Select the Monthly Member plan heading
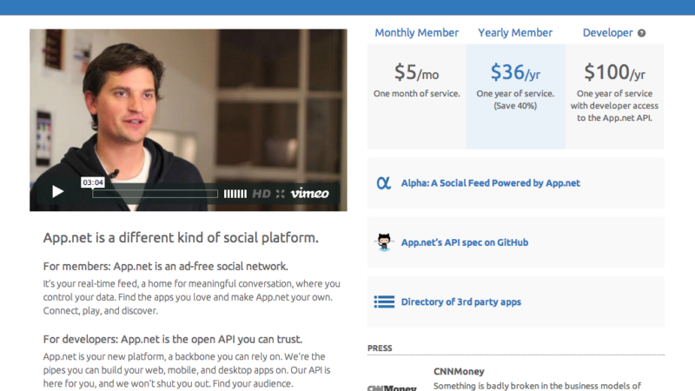 (x=416, y=33)
